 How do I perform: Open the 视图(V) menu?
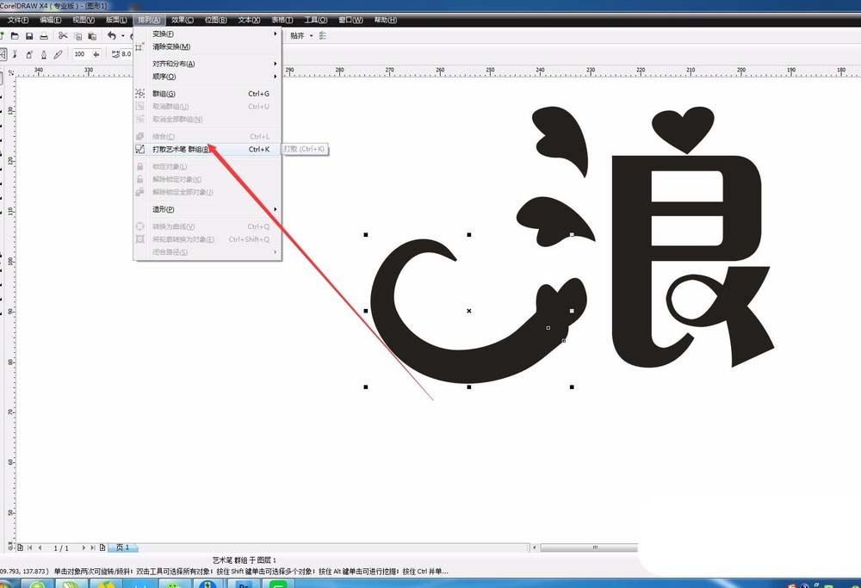tap(84, 20)
